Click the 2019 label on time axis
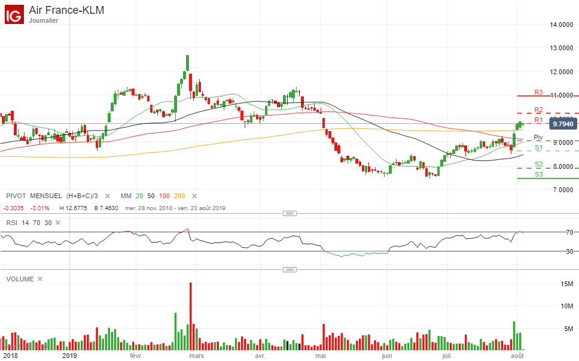The height and width of the screenshot is (361, 579). [x=69, y=356]
